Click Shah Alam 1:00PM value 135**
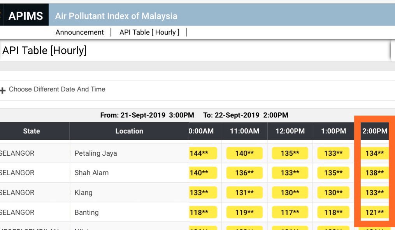Viewport: 395px width, 230px height. pos(333,173)
